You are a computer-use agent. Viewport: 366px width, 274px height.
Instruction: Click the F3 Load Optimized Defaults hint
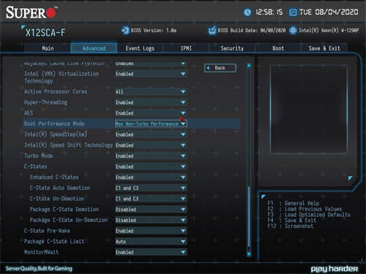coord(309,215)
